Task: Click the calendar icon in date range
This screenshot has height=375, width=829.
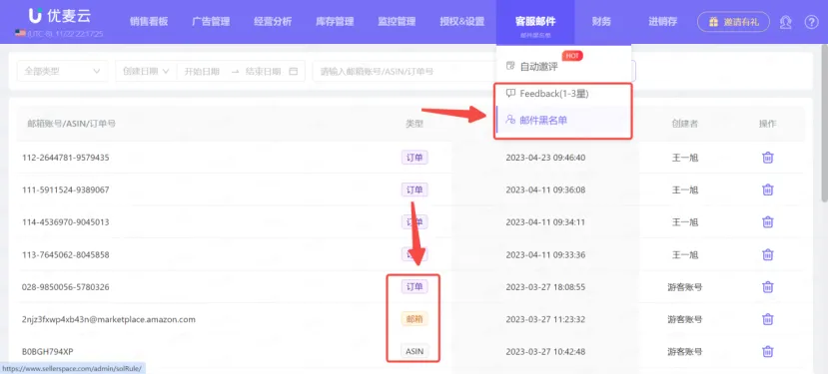Action: coord(294,71)
